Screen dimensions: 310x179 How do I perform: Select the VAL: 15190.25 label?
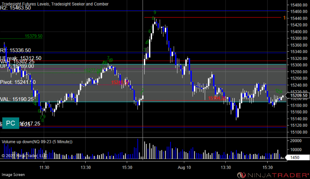tap(17, 99)
